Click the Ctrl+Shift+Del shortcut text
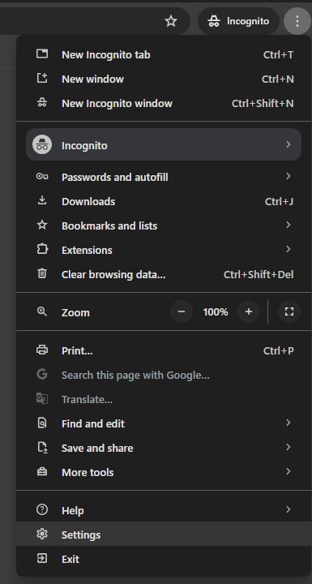312x584 pixels. pos(259,275)
